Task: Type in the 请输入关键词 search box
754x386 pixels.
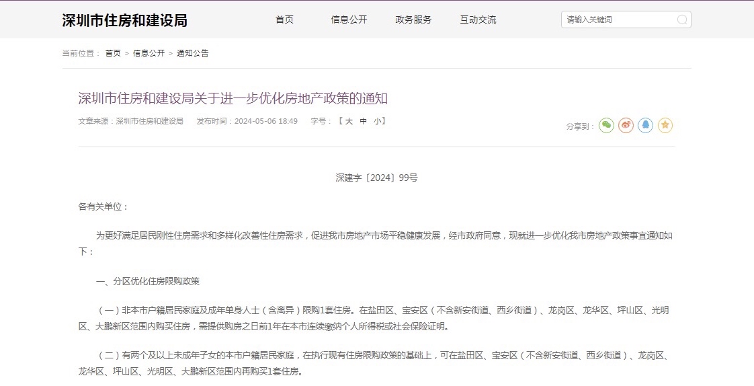Action: click(x=618, y=20)
